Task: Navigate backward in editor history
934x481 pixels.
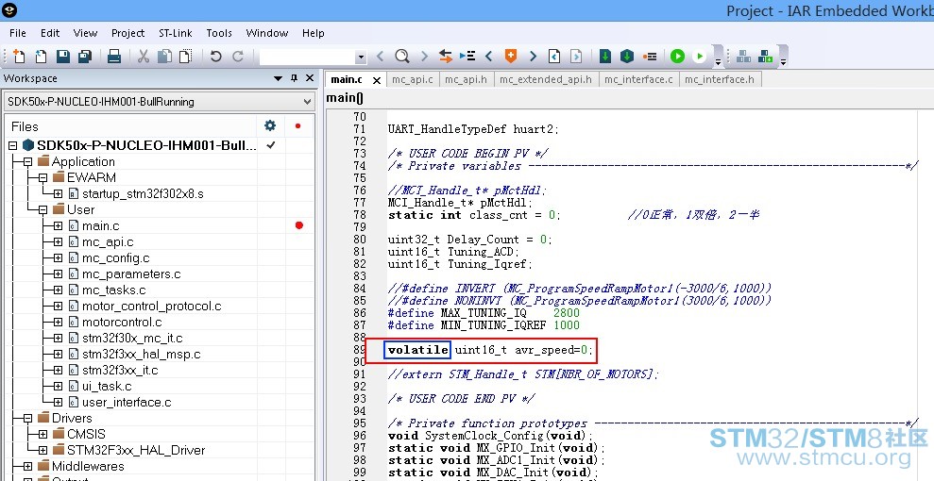Action: click(x=554, y=57)
